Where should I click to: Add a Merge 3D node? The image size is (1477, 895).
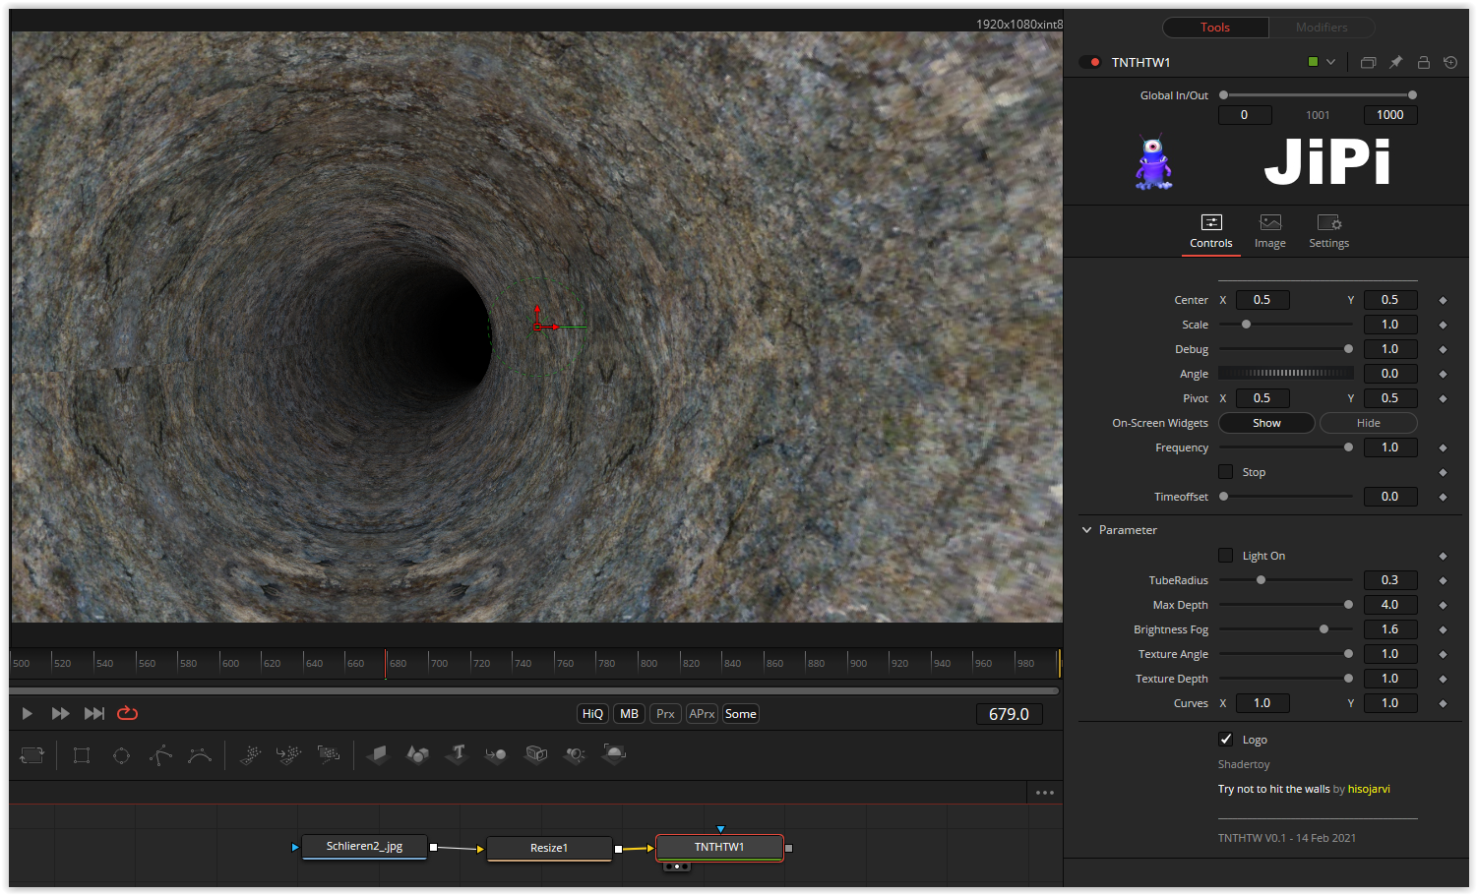[496, 755]
